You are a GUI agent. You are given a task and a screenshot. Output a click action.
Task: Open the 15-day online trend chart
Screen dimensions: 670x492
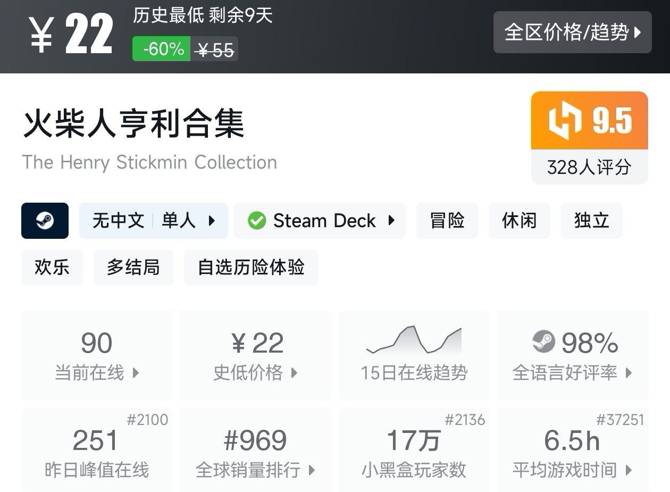414,355
